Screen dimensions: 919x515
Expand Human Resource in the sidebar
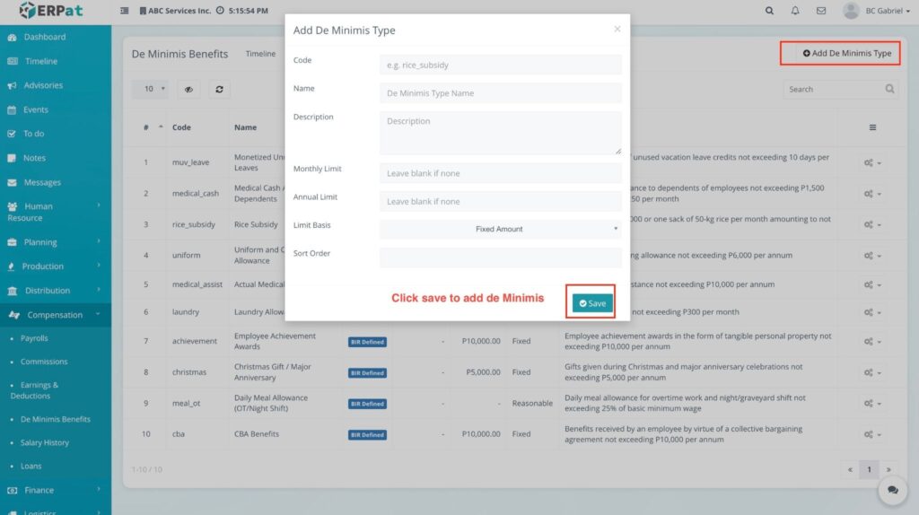(x=55, y=212)
